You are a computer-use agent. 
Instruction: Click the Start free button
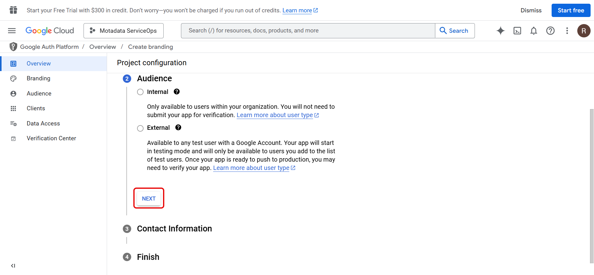(x=570, y=11)
